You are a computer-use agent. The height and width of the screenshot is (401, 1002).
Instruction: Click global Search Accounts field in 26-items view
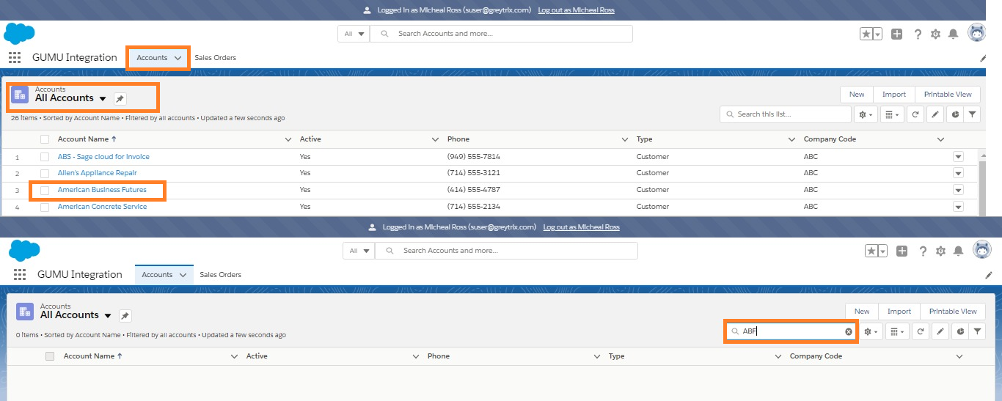(x=502, y=34)
